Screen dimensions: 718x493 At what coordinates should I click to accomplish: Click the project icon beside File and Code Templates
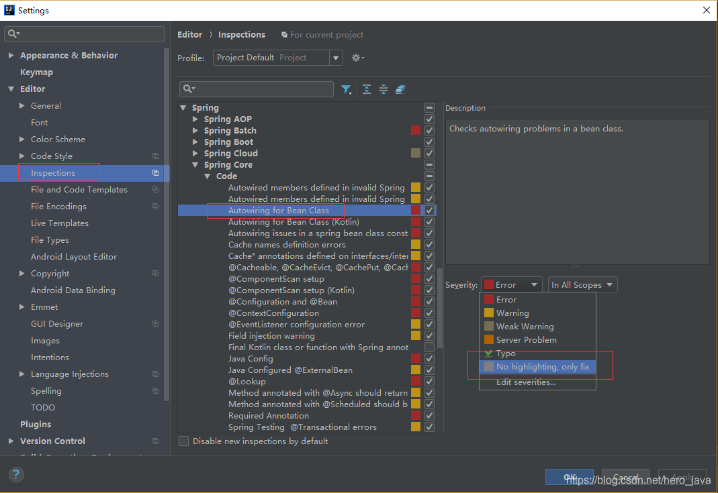(x=155, y=189)
